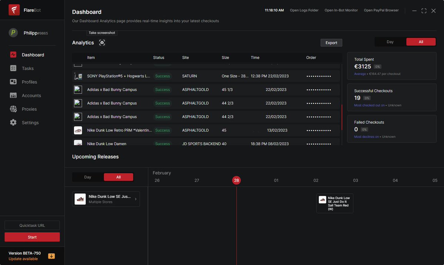The image size is (444, 265).
Task: Switch analytics stats to Day
Action: 390,42
